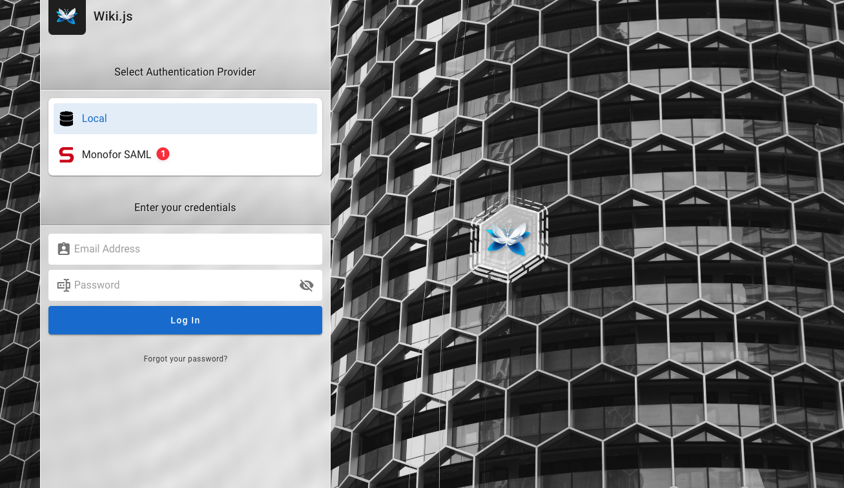The height and width of the screenshot is (488, 844).
Task: Click the Select Authentication Provider heading
Action: (x=185, y=72)
